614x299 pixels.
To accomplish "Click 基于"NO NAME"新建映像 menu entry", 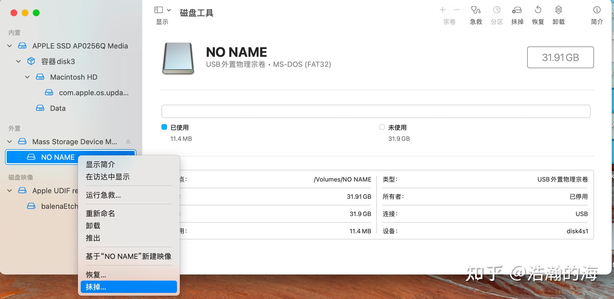I will pos(128,256).
